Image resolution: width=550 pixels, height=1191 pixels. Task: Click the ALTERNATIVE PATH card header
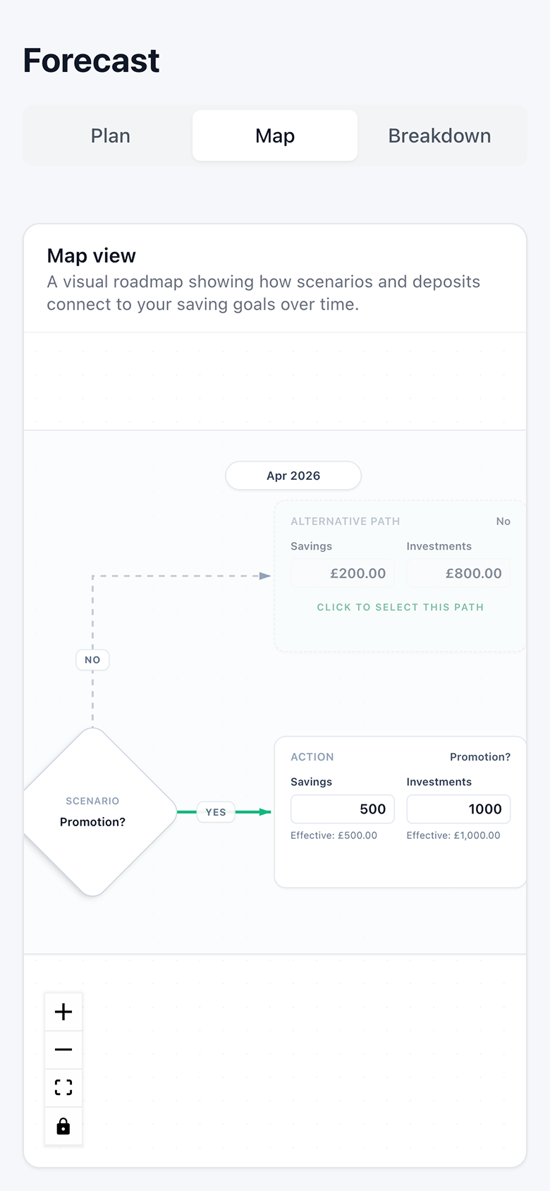click(x=345, y=521)
